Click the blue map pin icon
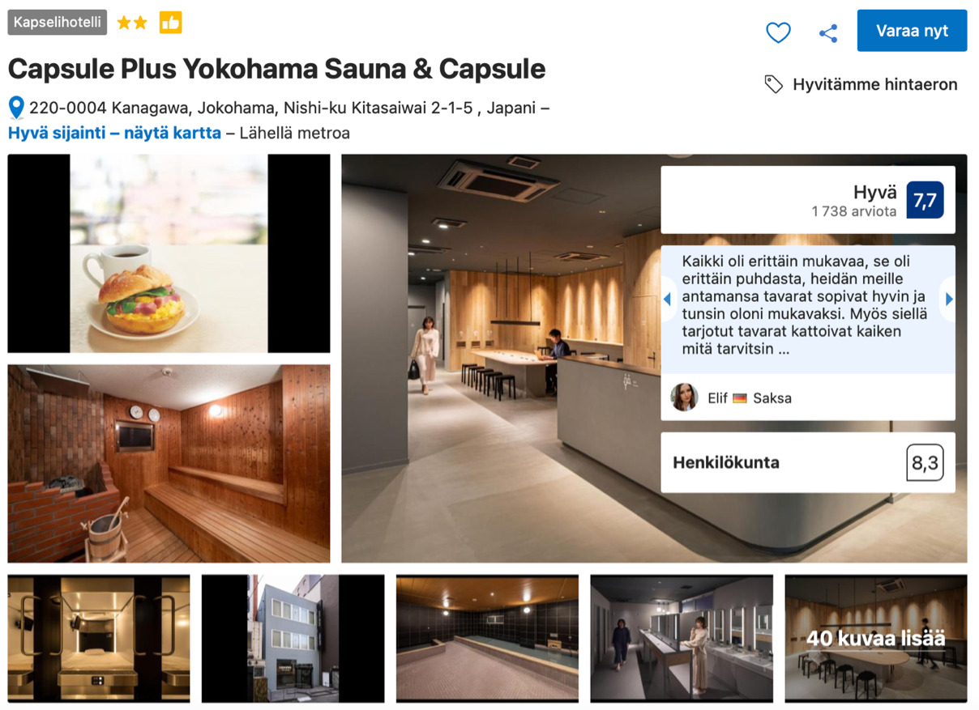 [16, 107]
